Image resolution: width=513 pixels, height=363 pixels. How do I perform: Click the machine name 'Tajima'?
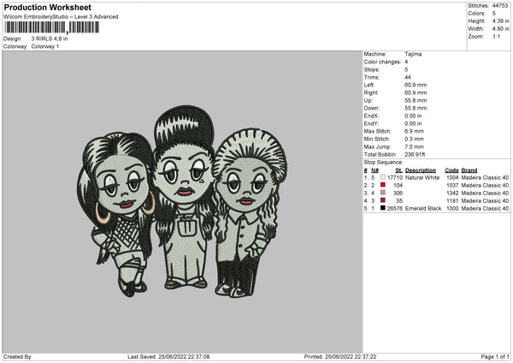(x=413, y=54)
